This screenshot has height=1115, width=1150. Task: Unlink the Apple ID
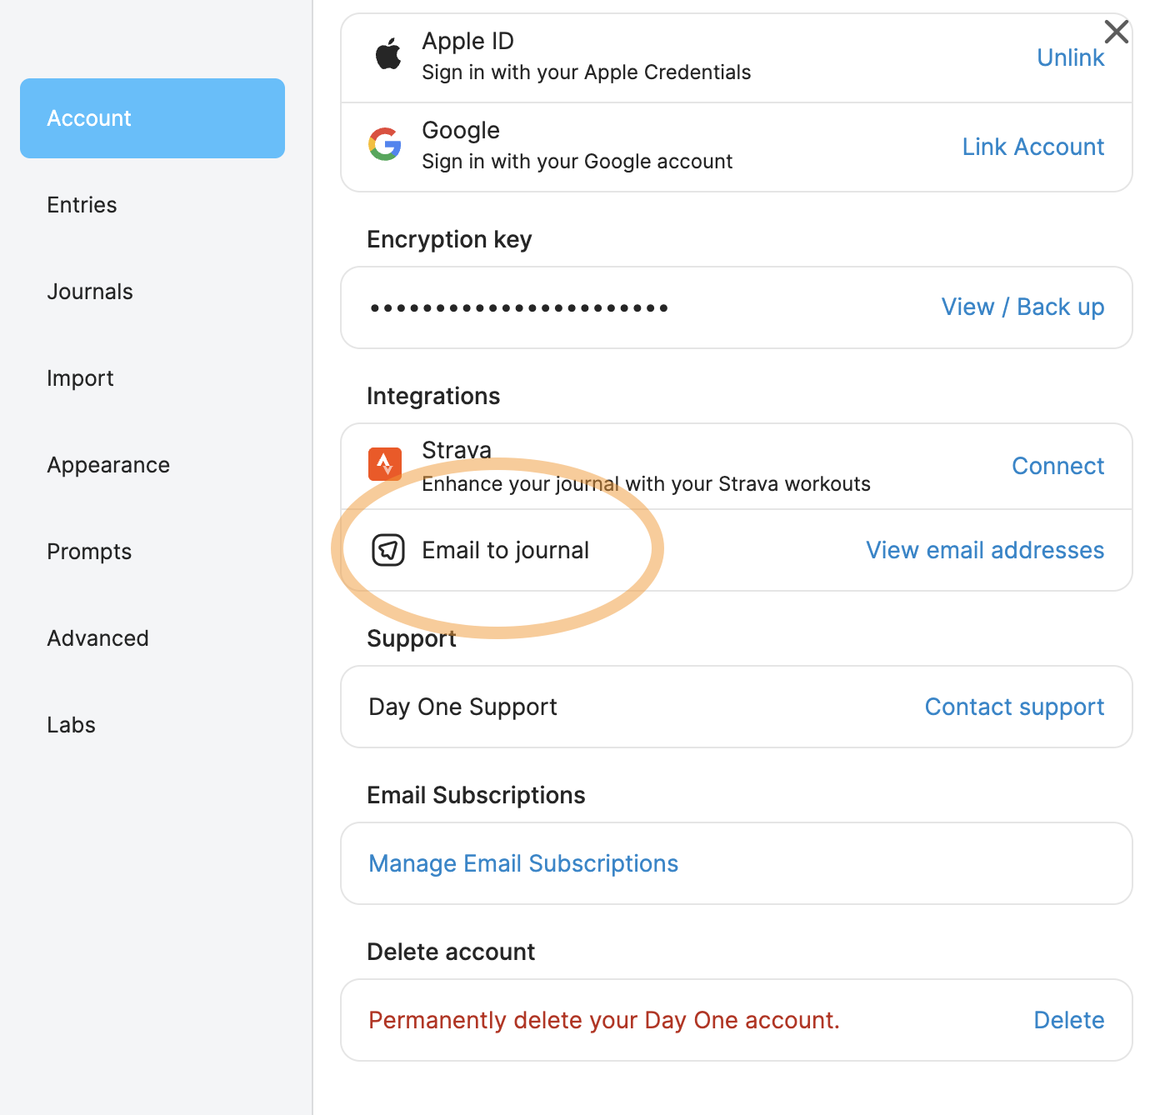tap(1070, 57)
